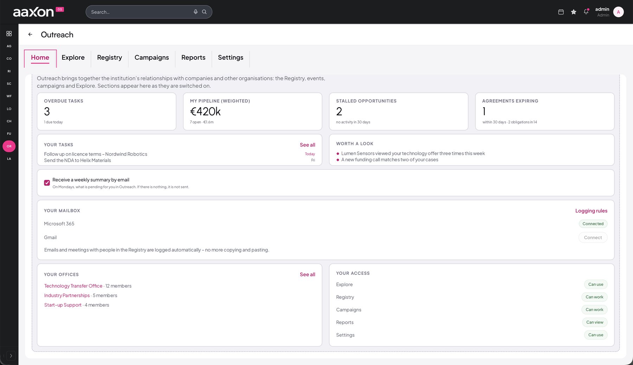Open the LA module in sidebar

point(9,159)
